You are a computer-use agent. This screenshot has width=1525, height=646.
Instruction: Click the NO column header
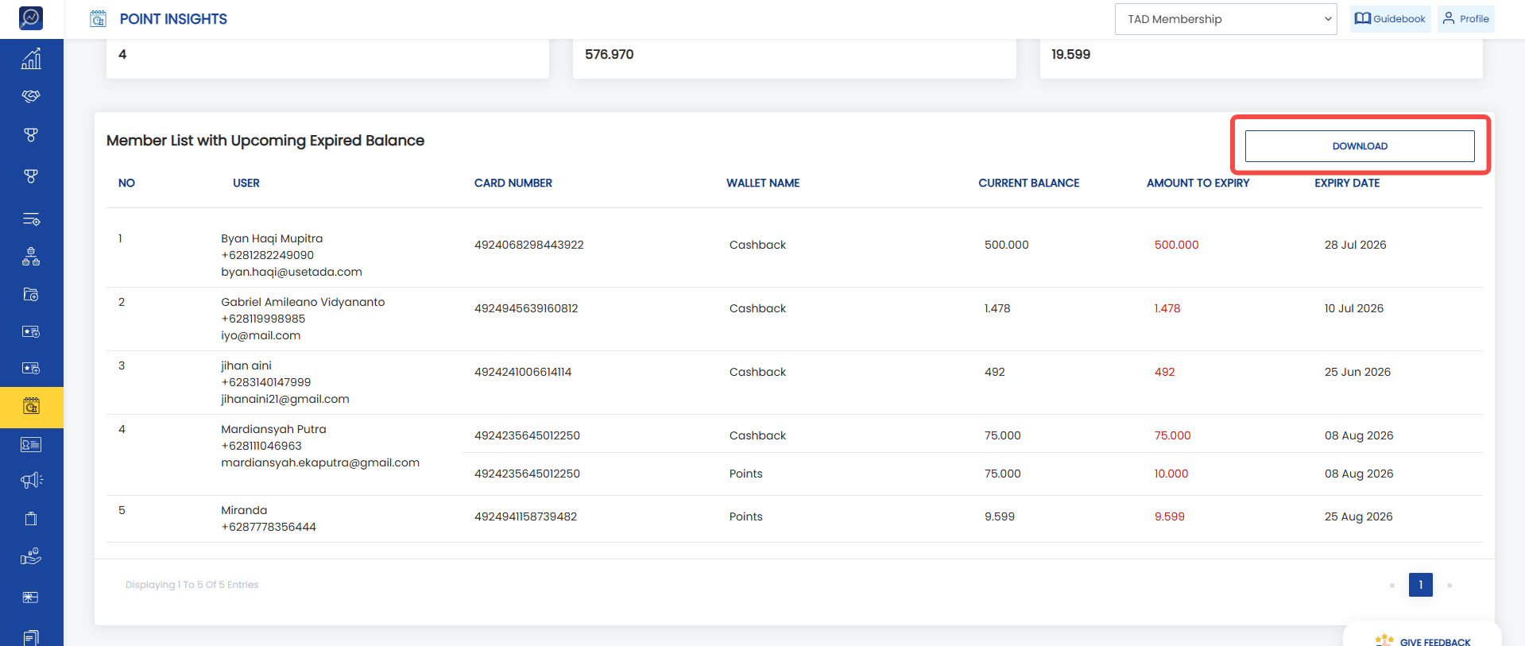(126, 183)
